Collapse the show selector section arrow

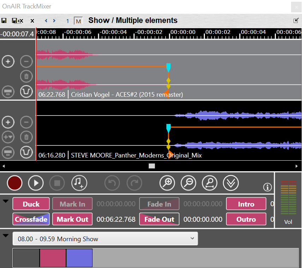pos(6,236)
